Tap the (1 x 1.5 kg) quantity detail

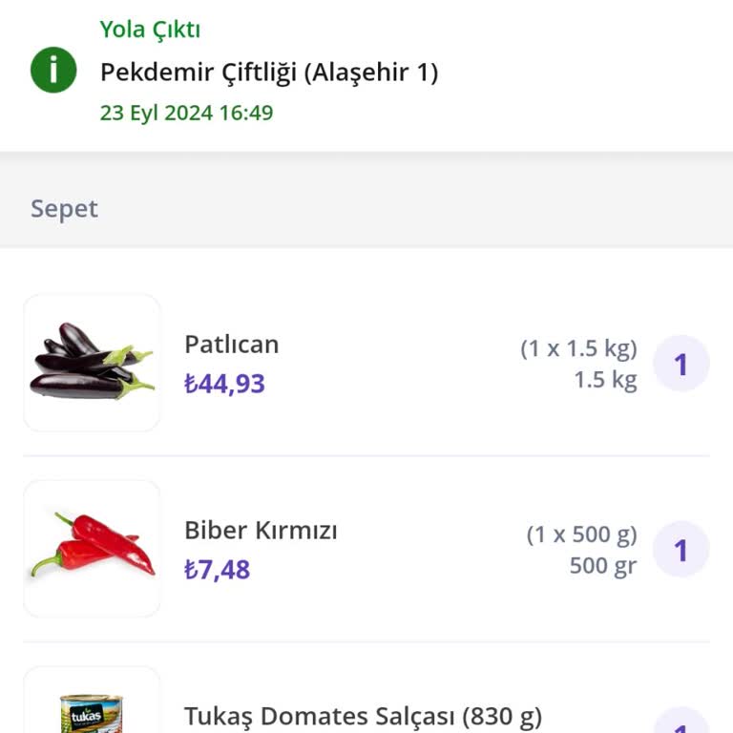tap(578, 348)
